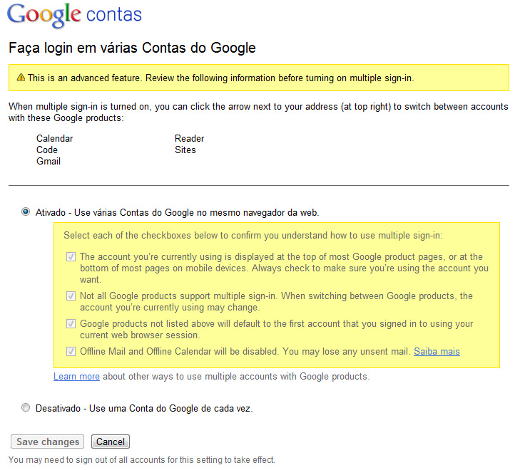Image resolution: width=515 pixels, height=470 pixels.
Task: Follow the Learn more link
Action: tap(76, 376)
